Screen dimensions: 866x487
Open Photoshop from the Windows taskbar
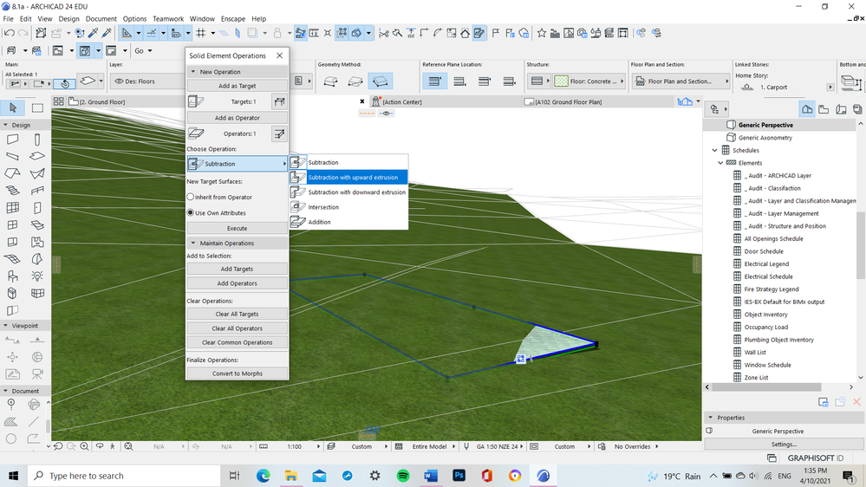point(459,476)
